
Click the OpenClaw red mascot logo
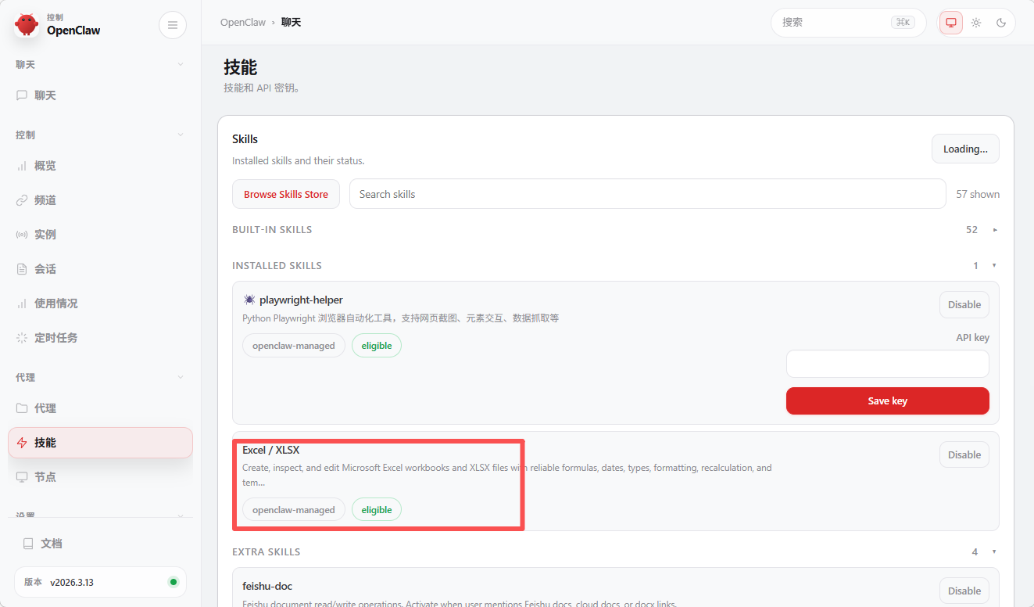point(27,25)
